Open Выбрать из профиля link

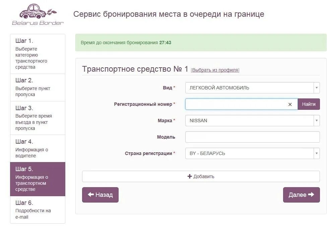coord(215,70)
